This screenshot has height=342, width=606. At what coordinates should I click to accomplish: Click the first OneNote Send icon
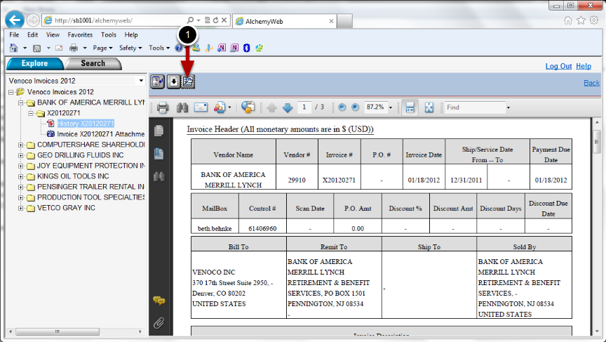tap(222, 48)
